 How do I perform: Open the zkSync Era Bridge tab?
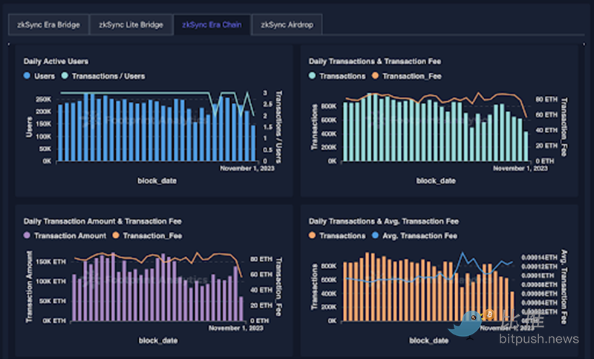coord(48,25)
